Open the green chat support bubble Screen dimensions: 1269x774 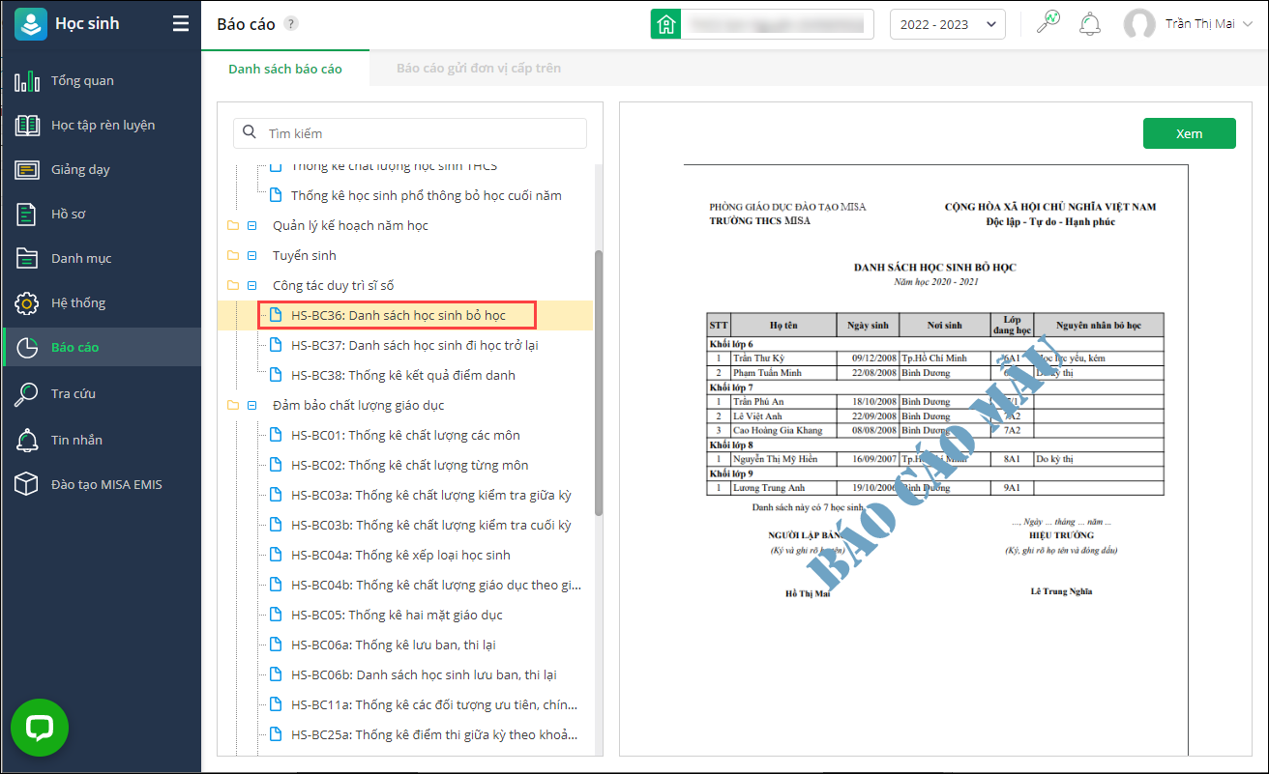(x=40, y=728)
